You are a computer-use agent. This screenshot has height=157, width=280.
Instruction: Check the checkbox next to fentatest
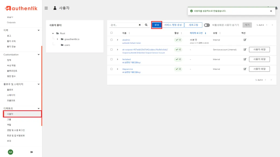click(110, 59)
